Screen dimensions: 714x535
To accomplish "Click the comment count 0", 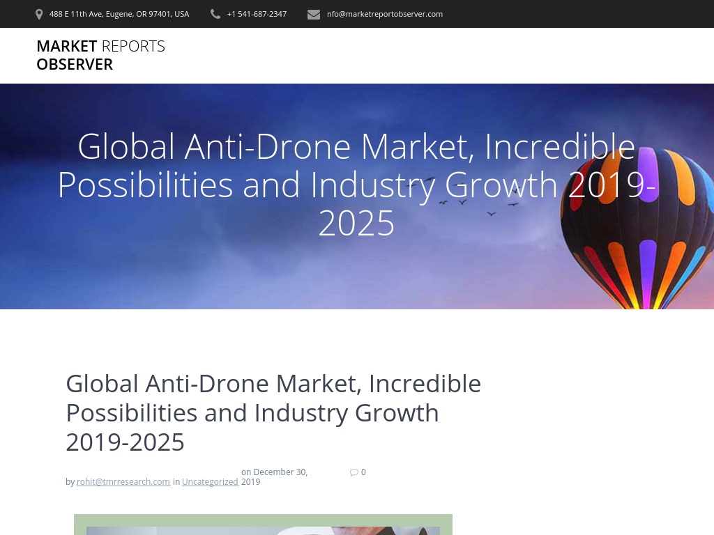I will pos(363,472).
